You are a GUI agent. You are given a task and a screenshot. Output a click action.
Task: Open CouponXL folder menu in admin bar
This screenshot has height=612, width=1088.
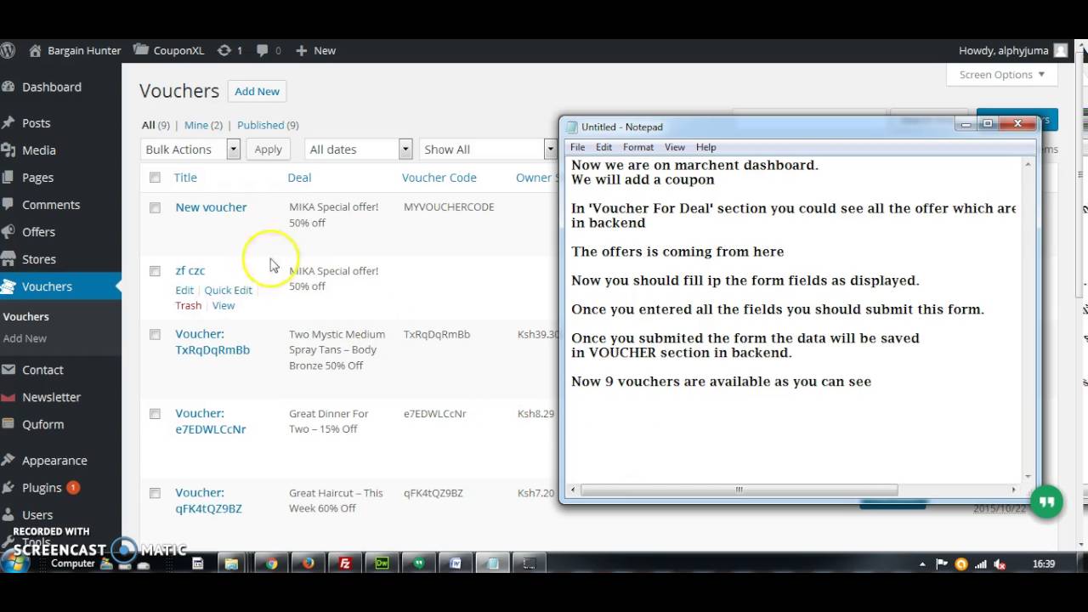coord(168,50)
